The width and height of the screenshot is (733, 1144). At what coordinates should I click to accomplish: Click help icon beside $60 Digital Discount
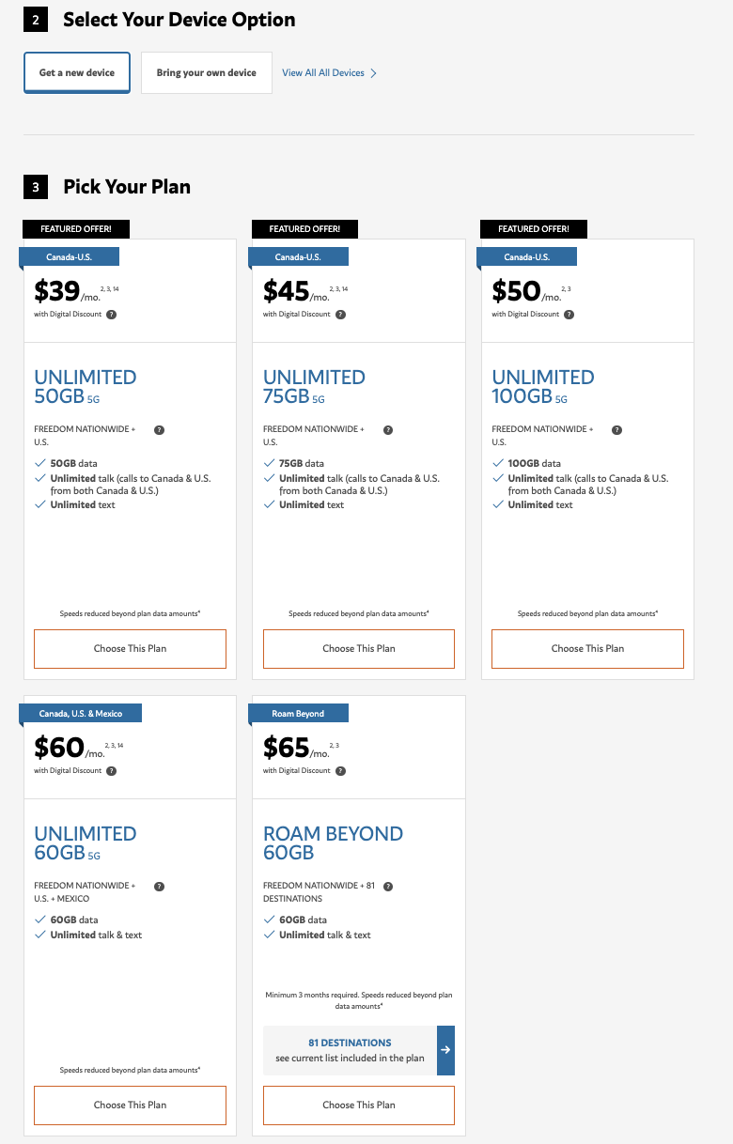tap(112, 771)
